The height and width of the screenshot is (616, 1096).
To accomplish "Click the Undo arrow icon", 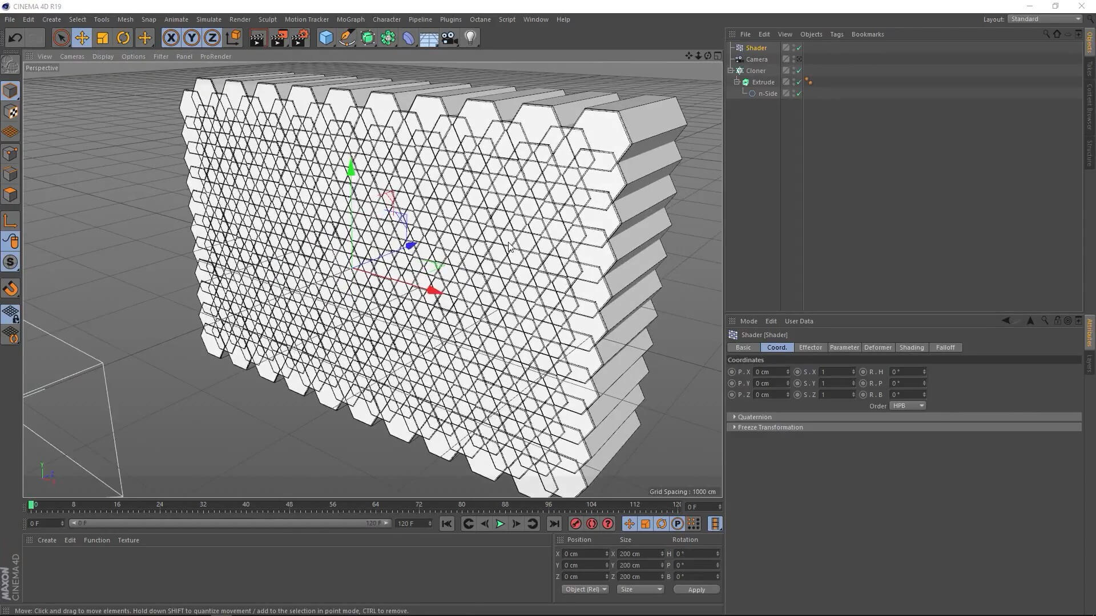I will (x=15, y=38).
